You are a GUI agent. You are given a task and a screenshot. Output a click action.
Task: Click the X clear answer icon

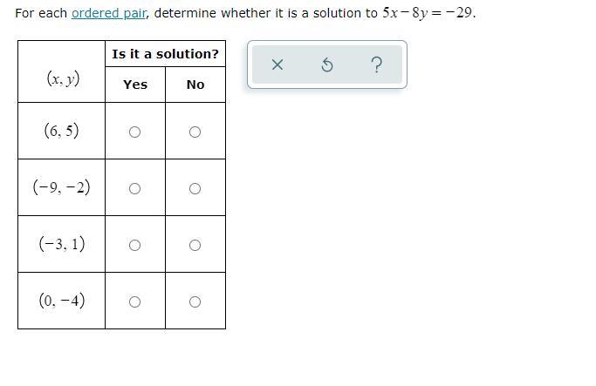pos(277,65)
